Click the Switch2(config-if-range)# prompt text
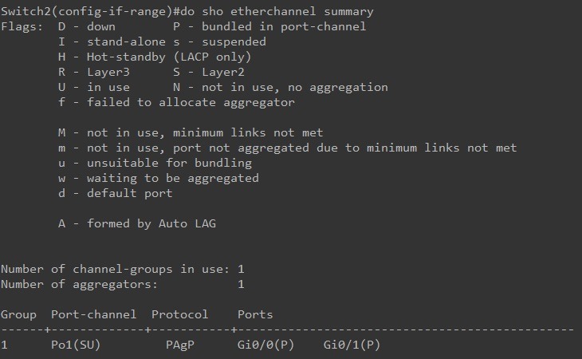This screenshot has width=582, height=359. point(90,11)
